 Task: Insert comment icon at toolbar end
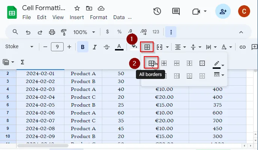pyautogui.click(x=254, y=47)
